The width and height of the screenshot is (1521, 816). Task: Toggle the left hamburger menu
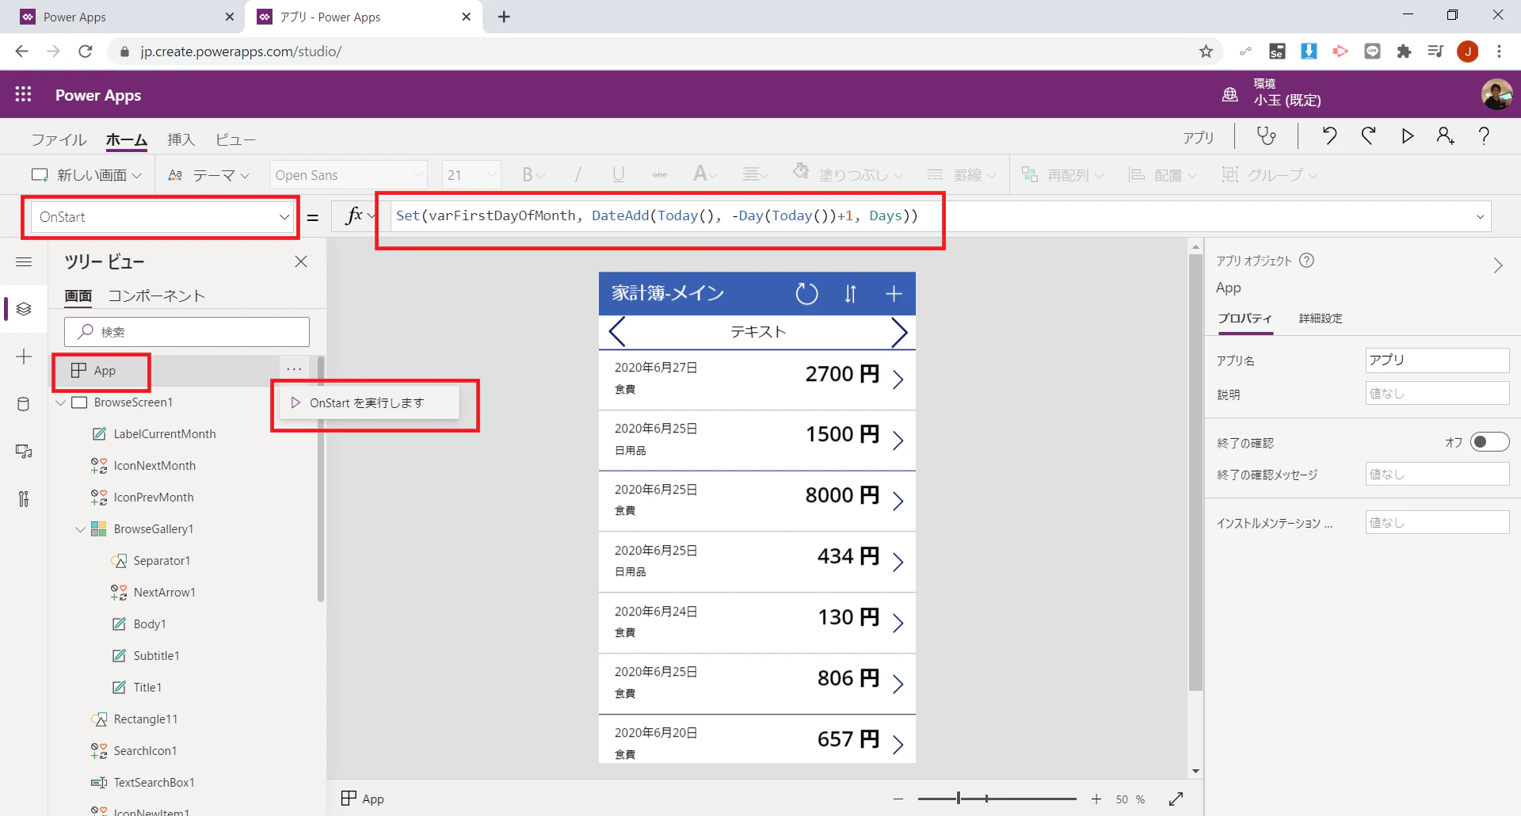[24, 262]
